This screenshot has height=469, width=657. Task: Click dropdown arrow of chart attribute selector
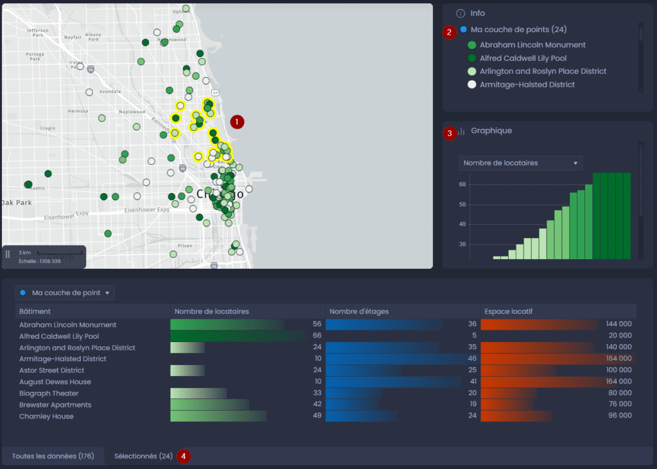576,163
